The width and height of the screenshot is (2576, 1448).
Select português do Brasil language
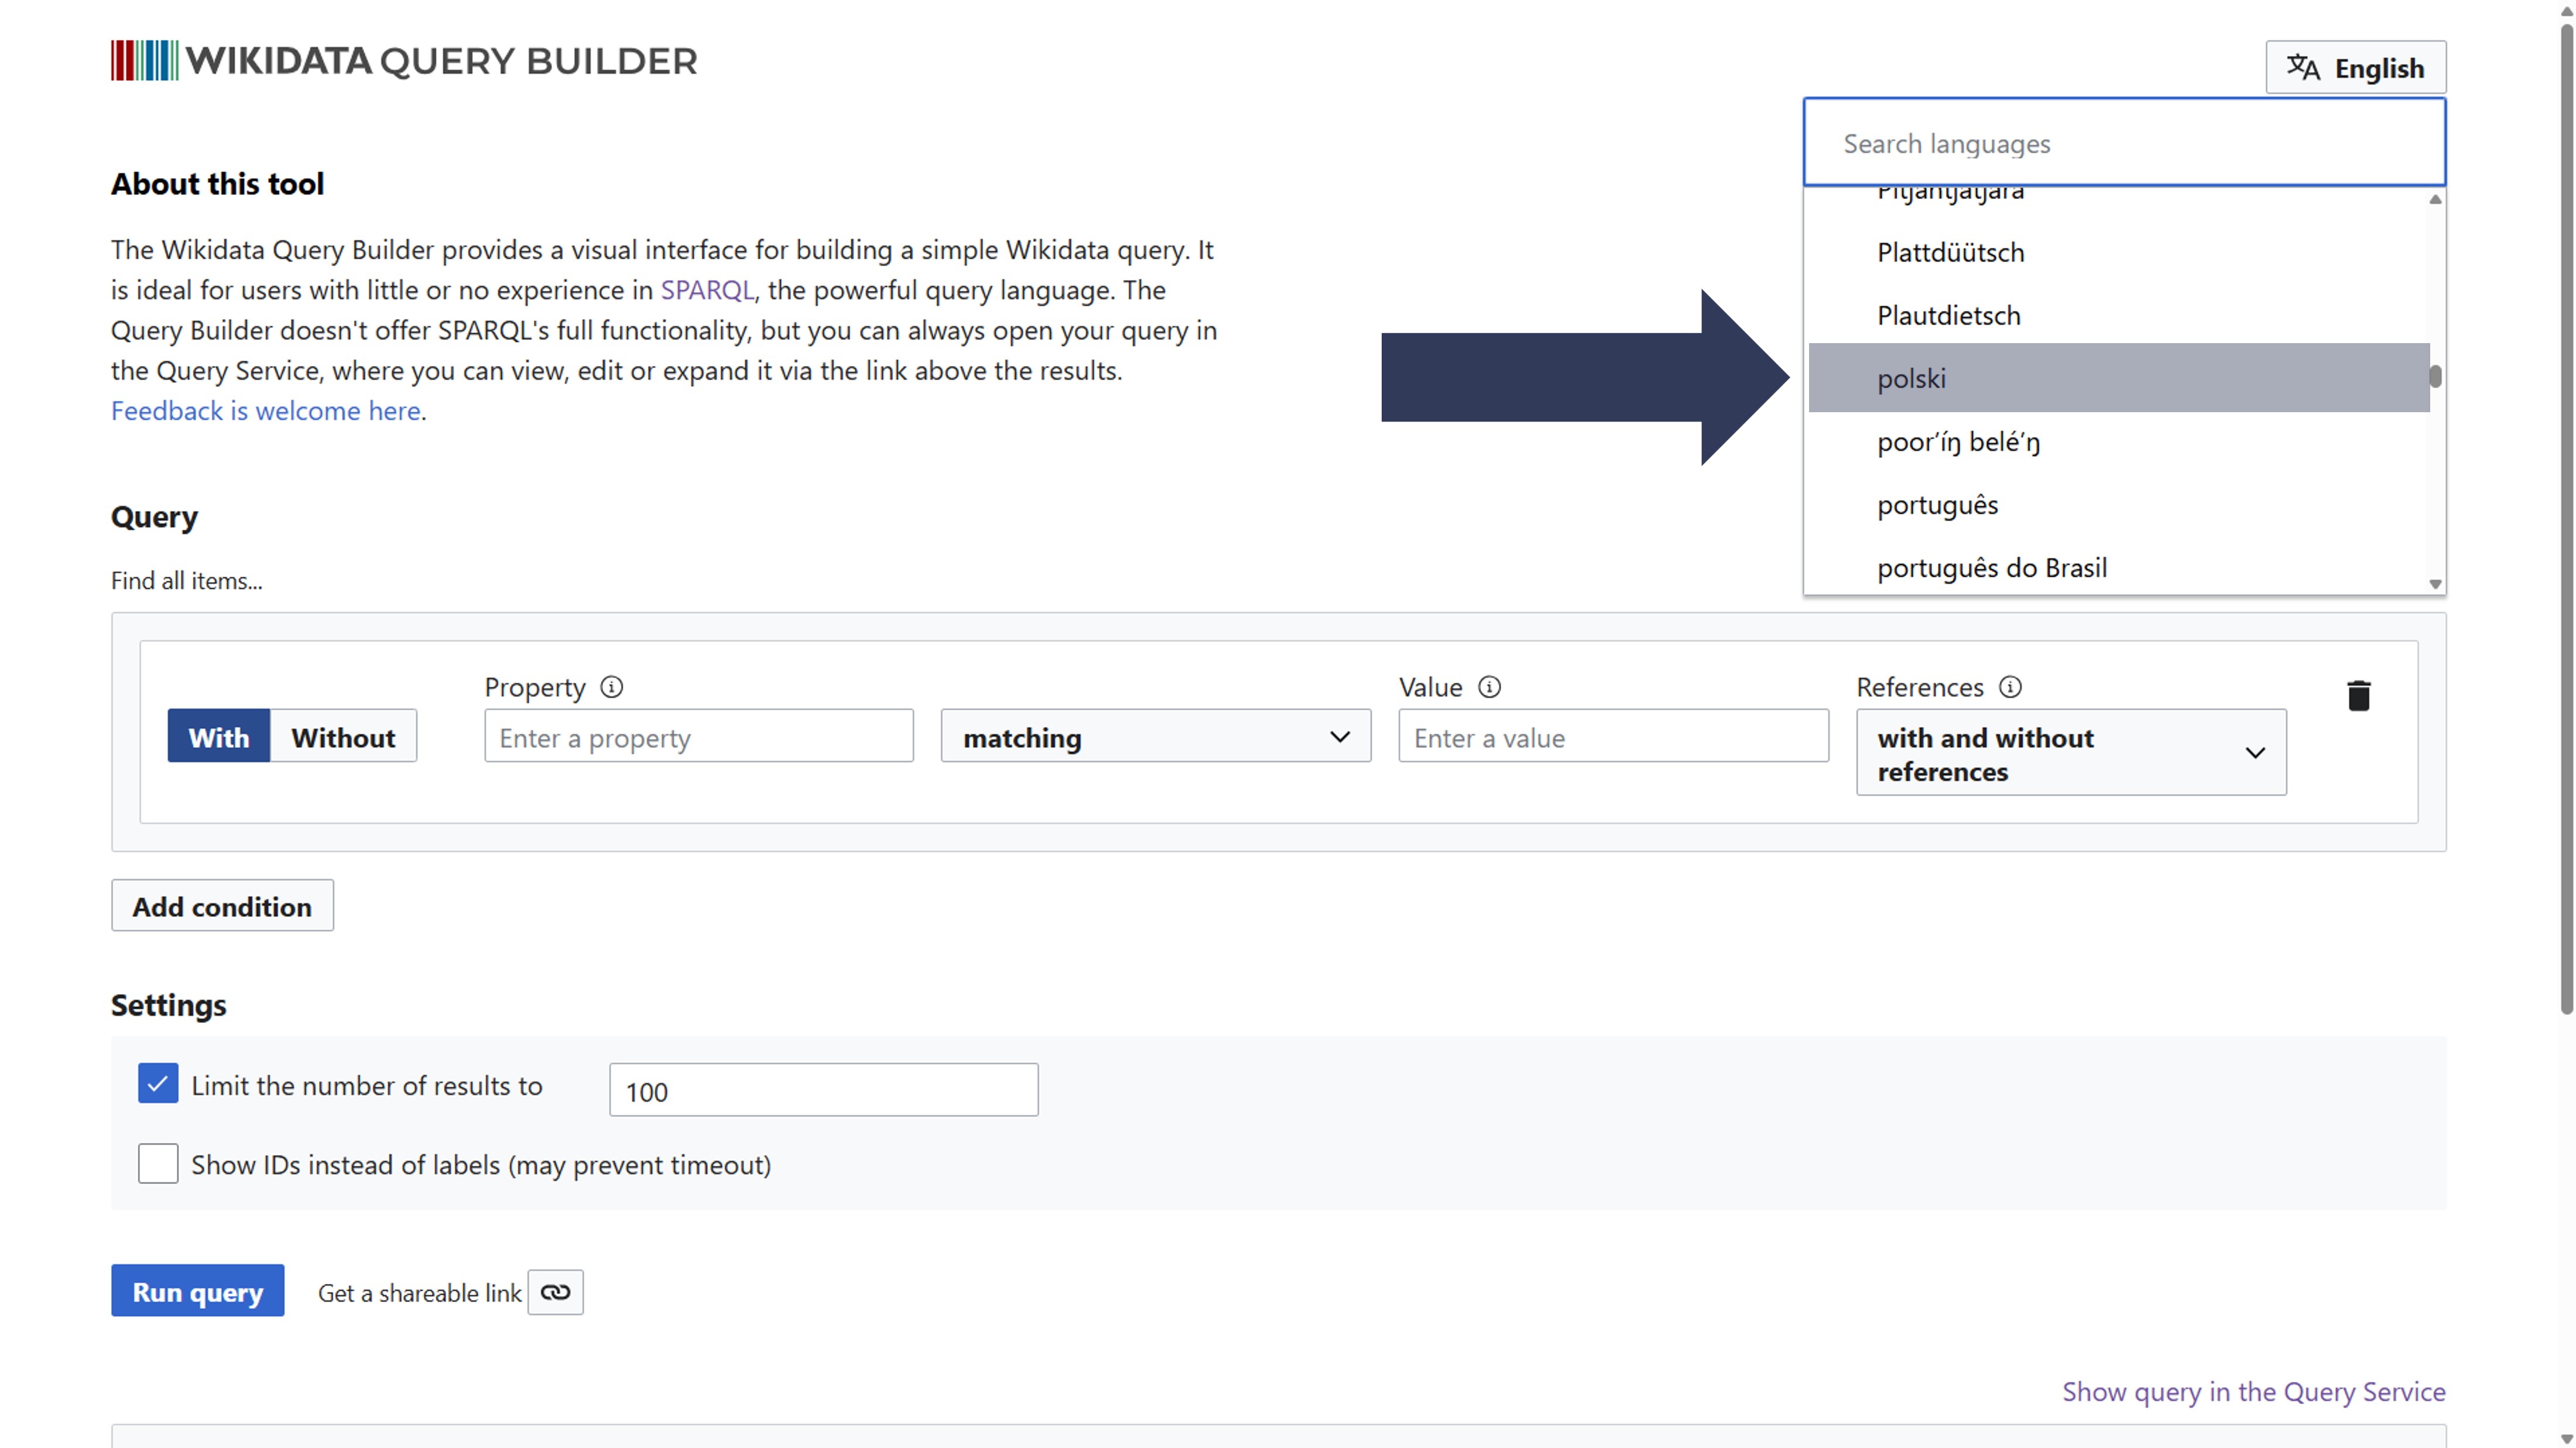[x=1991, y=568]
